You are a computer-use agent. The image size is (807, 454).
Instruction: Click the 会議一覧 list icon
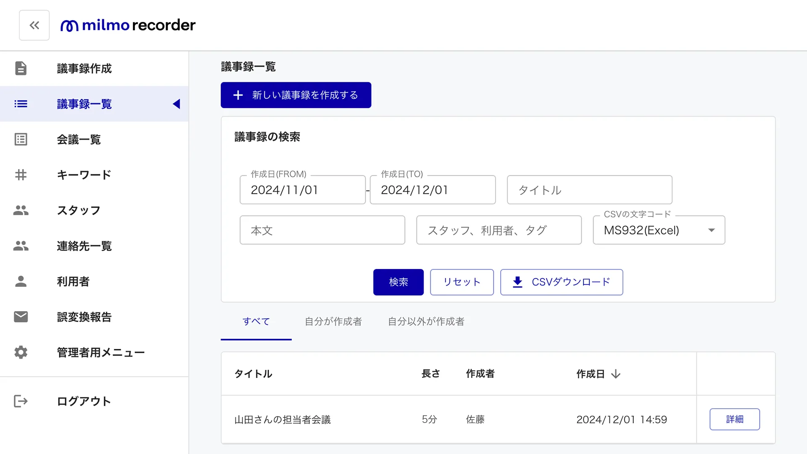coord(21,139)
